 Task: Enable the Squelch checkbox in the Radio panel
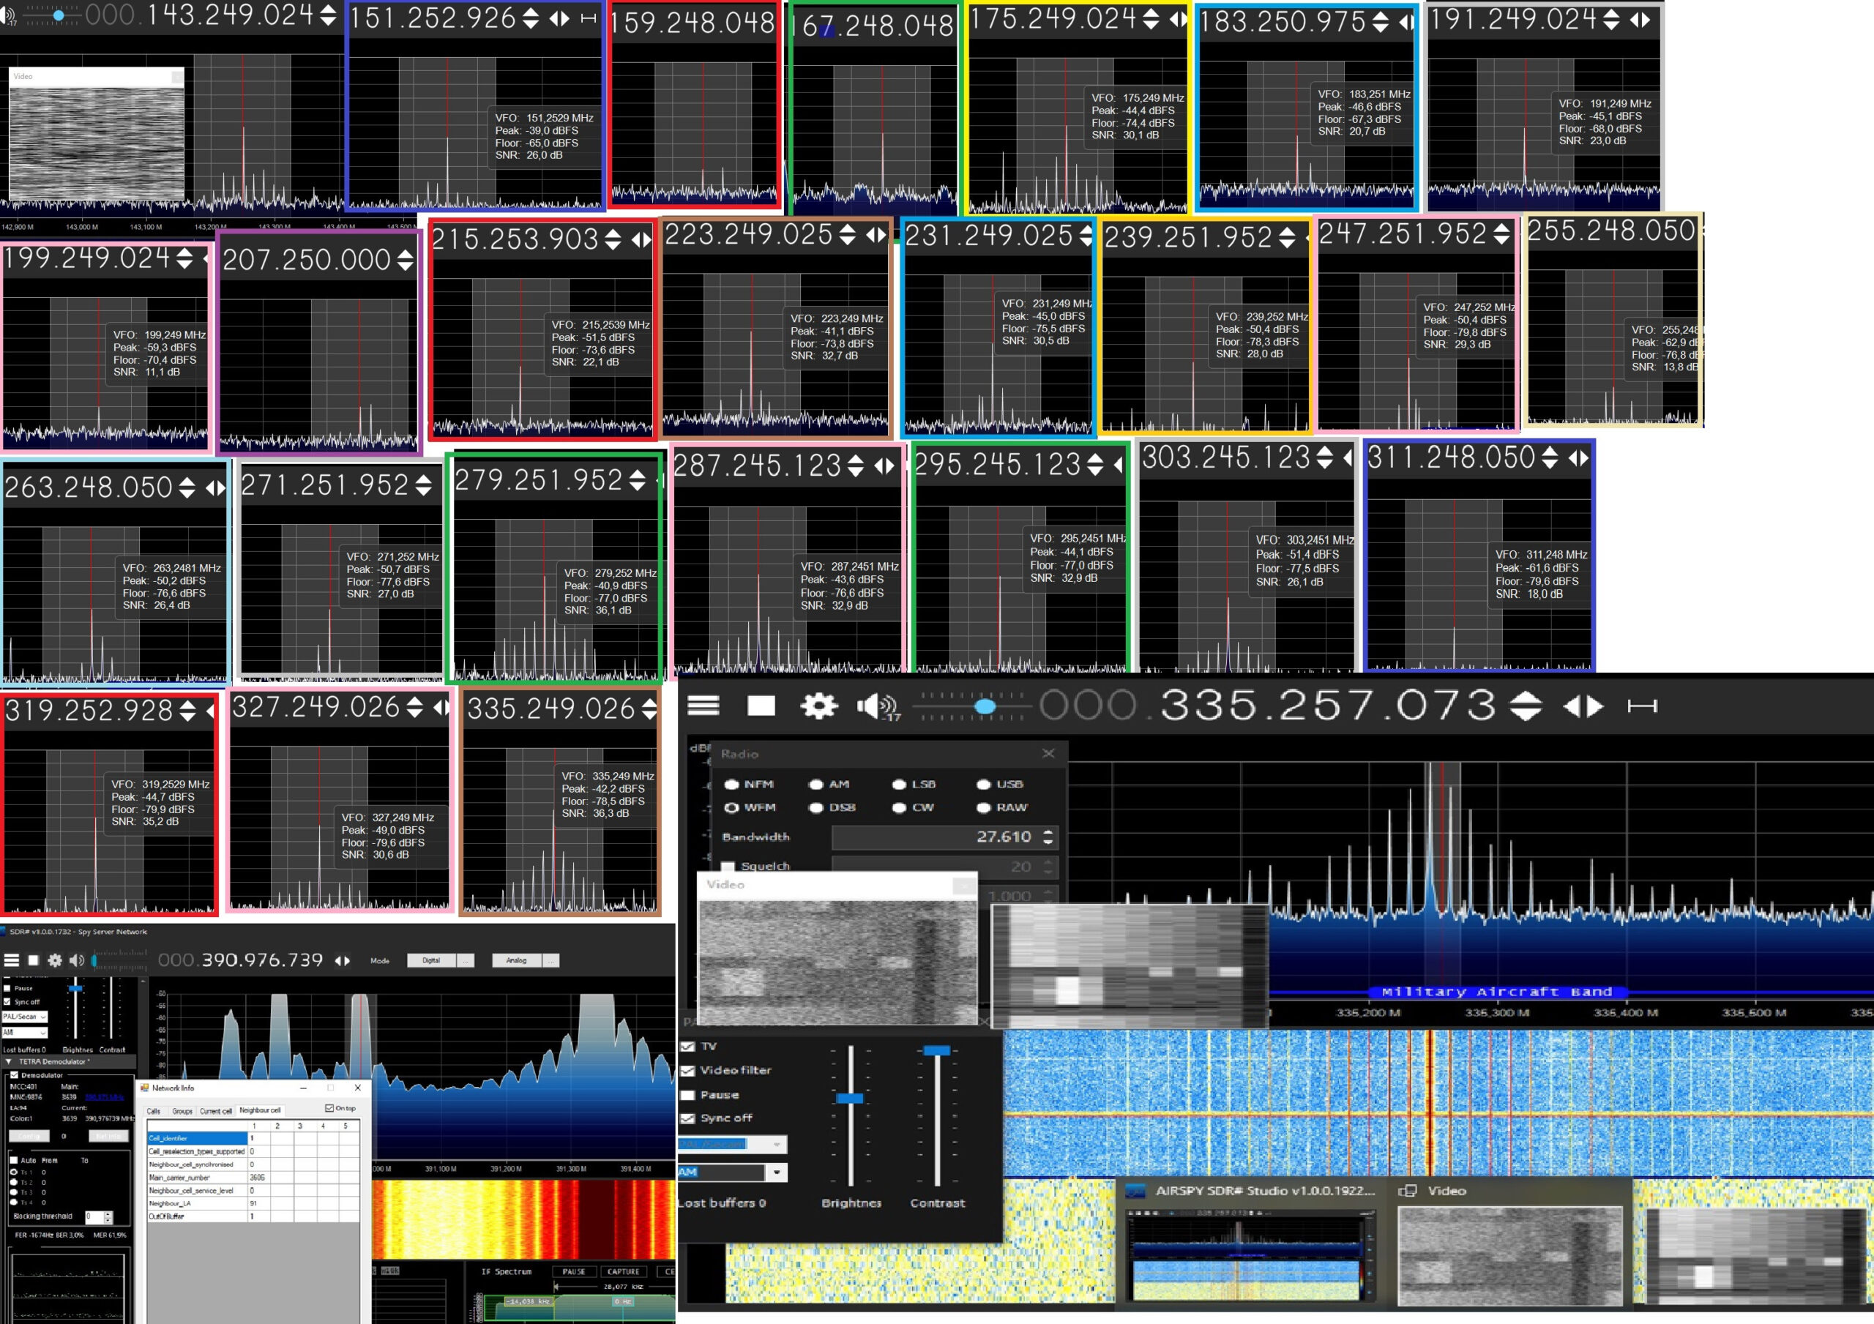[x=728, y=866]
